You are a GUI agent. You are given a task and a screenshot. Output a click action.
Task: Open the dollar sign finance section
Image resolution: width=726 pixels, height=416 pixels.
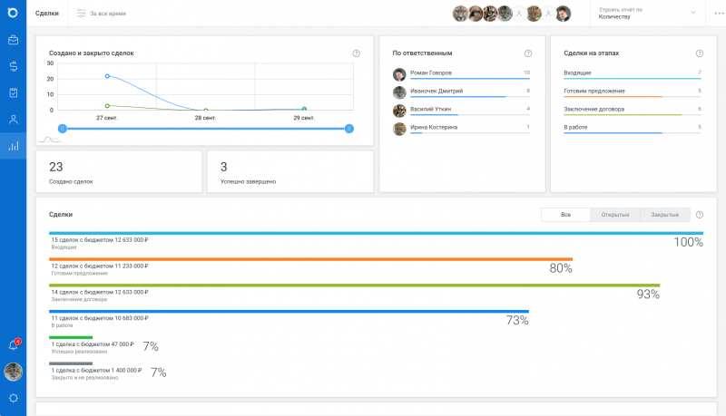point(14,66)
